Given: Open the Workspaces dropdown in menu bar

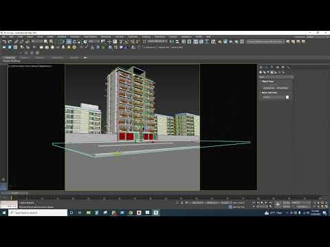Looking at the screenshot, I should [x=316, y=37].
